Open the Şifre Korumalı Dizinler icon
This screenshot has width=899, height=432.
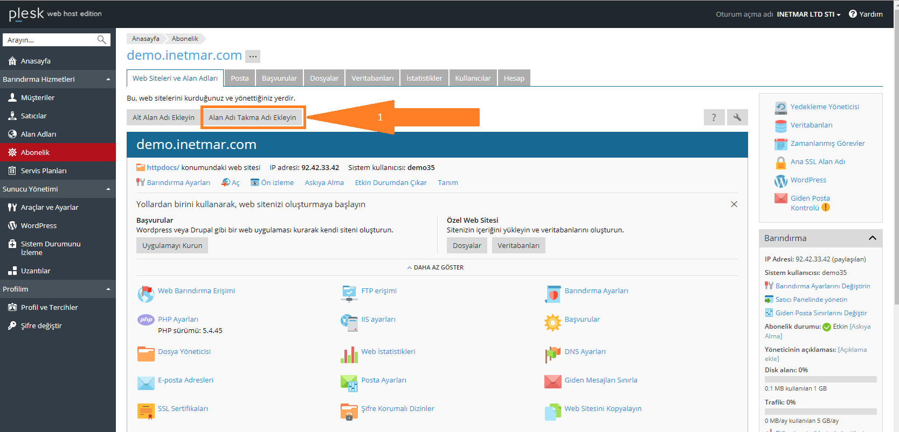349,412
